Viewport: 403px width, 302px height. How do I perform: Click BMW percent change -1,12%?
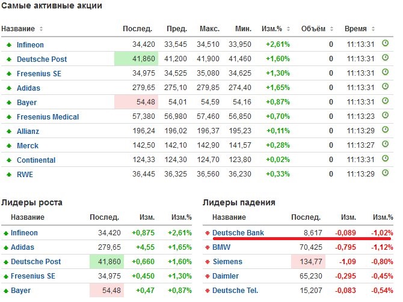(x=382, y=247)
